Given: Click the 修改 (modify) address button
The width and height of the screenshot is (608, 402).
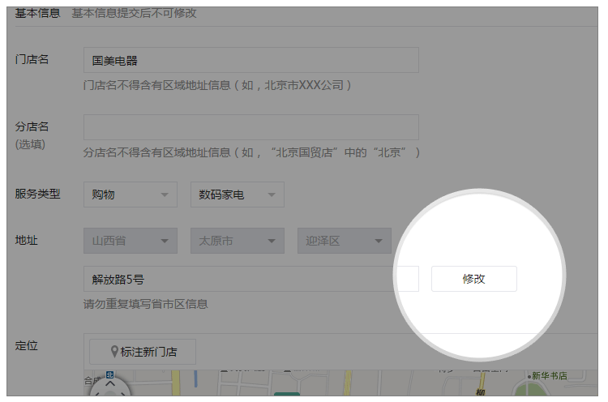Looking at the screenshot, I should click(x=473, y=279).
